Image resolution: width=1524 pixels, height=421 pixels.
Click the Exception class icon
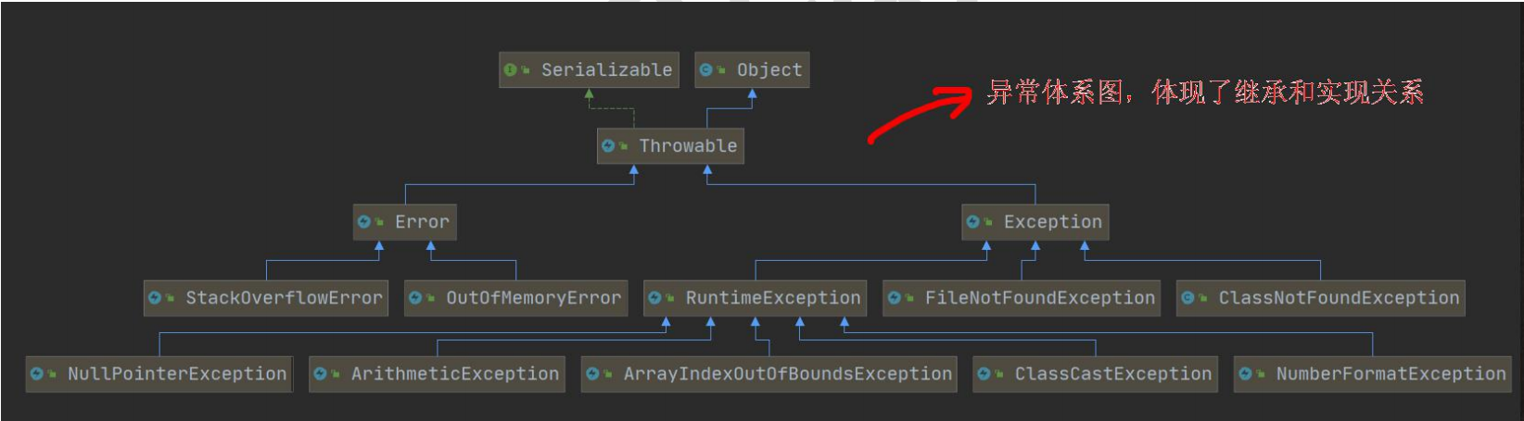[973, 221]
